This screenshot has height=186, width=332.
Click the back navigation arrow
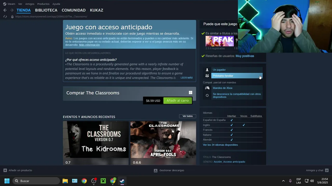(x=5, y=10)
